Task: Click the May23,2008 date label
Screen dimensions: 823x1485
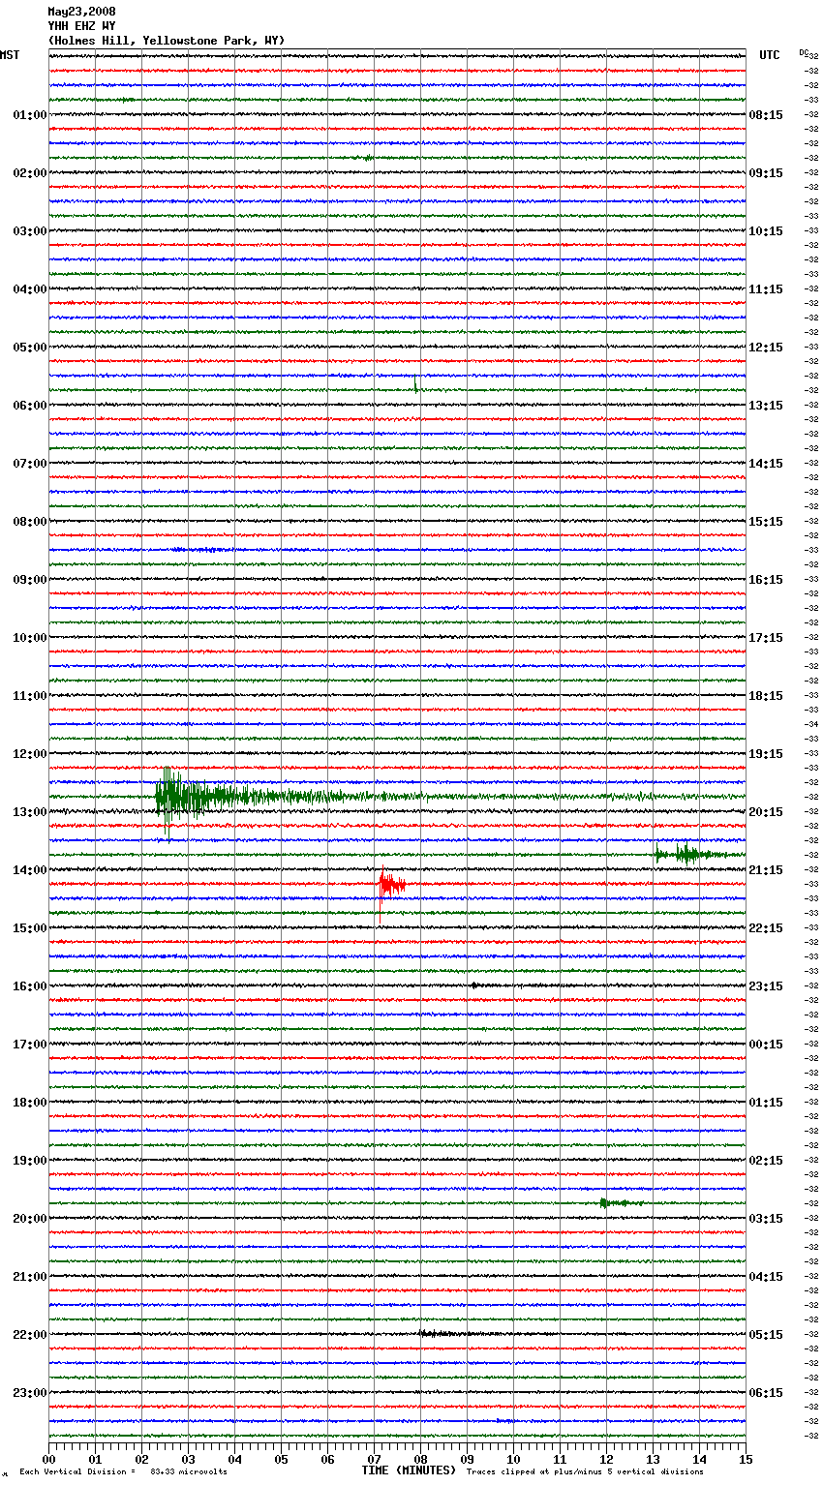Action: coord(81,12)
